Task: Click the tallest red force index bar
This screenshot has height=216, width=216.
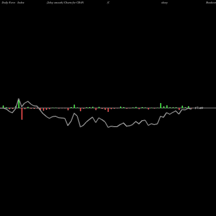Action: click(x=22, y=114)
